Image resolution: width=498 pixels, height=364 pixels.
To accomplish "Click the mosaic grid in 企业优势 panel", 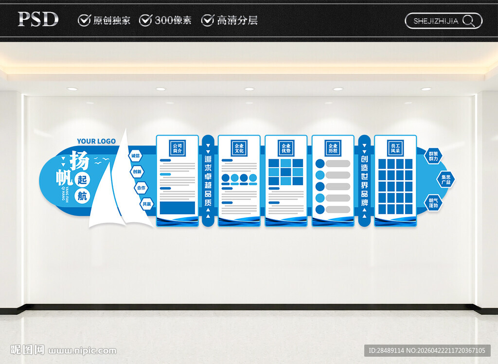I will [x=286, y=172].
